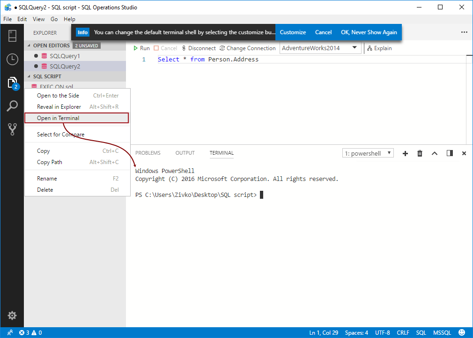Click the Run query play icon

pyautogui.click(x=135, y=48)
